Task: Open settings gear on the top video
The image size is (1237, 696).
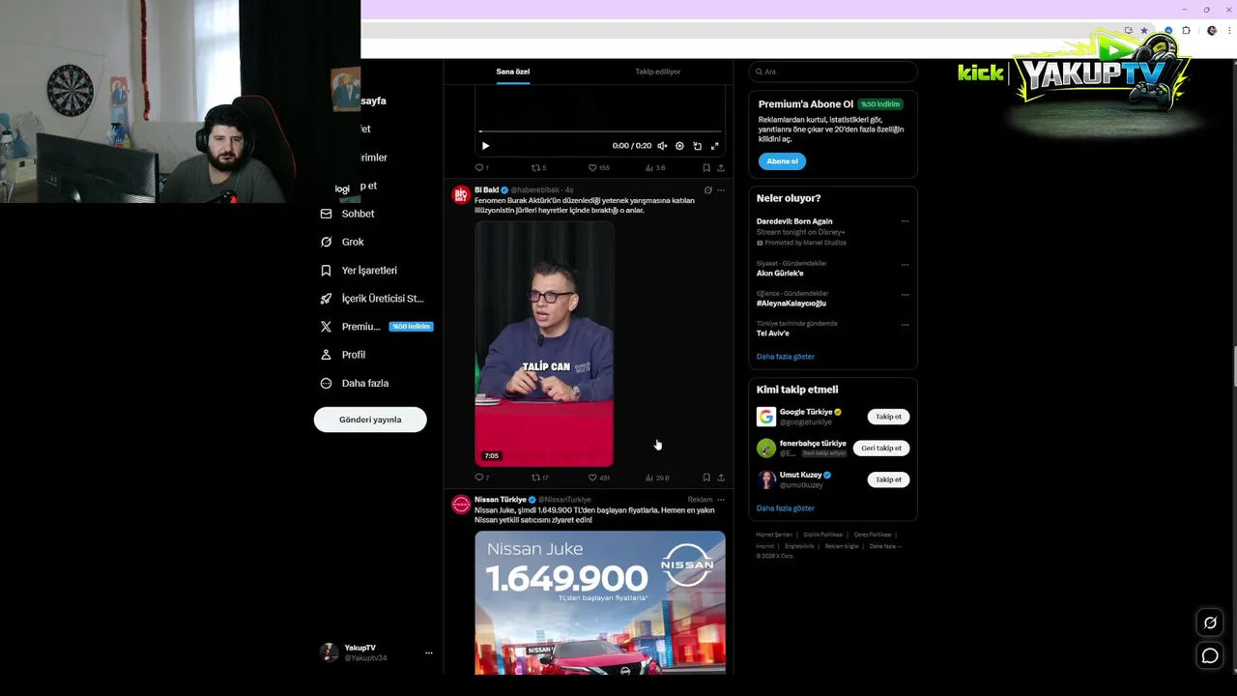Action: coord(679,146)
